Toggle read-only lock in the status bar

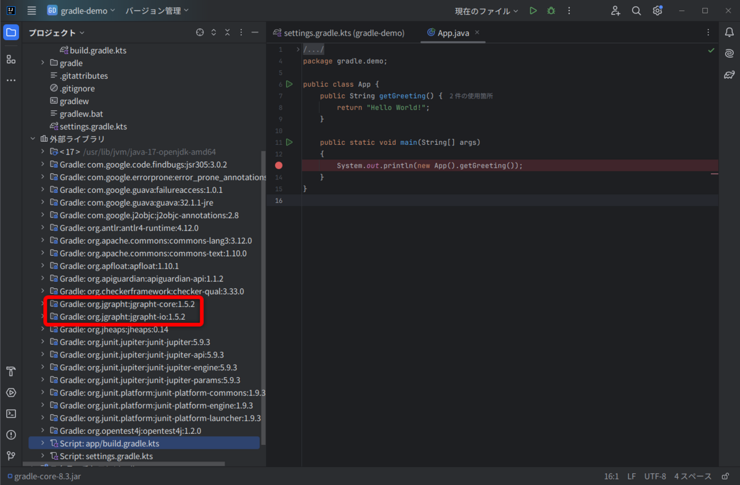(x=725, y=476)
